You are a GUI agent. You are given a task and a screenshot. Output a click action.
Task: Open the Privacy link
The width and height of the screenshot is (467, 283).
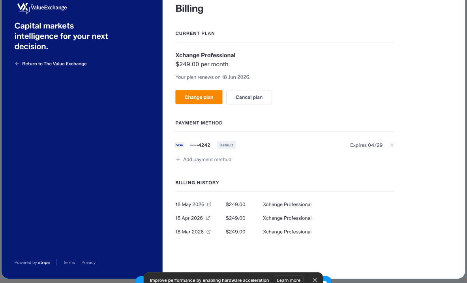coord(88,262)
